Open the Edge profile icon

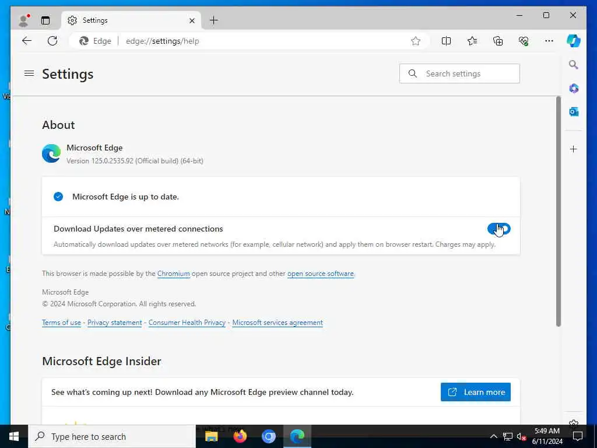point(24,20)
